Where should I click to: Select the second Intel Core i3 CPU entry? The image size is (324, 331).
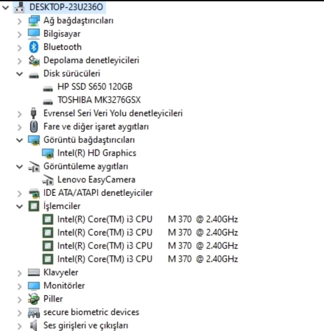click(148, 233)
